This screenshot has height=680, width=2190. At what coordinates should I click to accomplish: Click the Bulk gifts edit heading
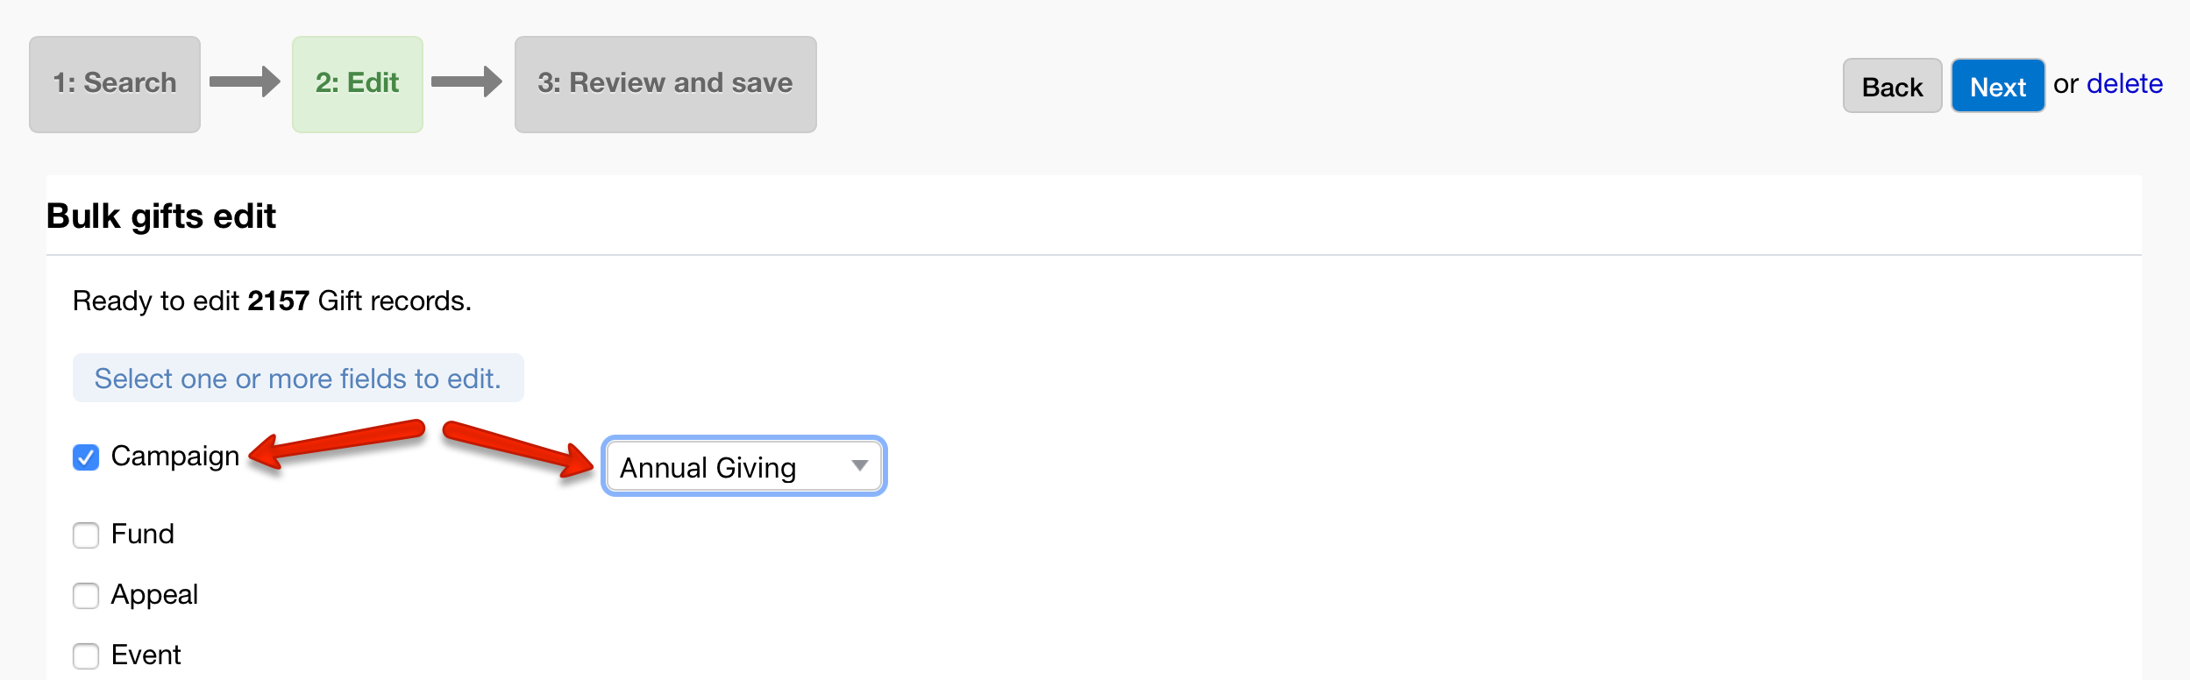click(x=161, y=216)
